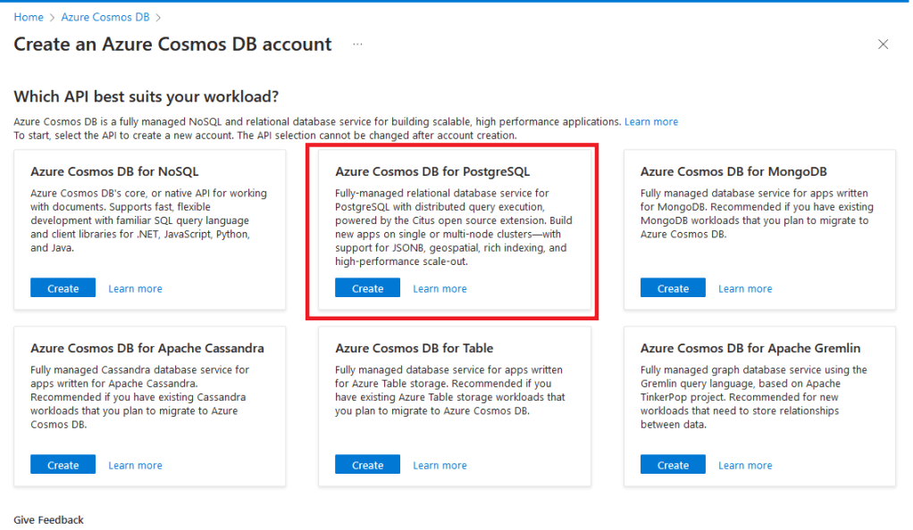Click the Give Feedback link
913x530 pixels.
pos(48,520)
